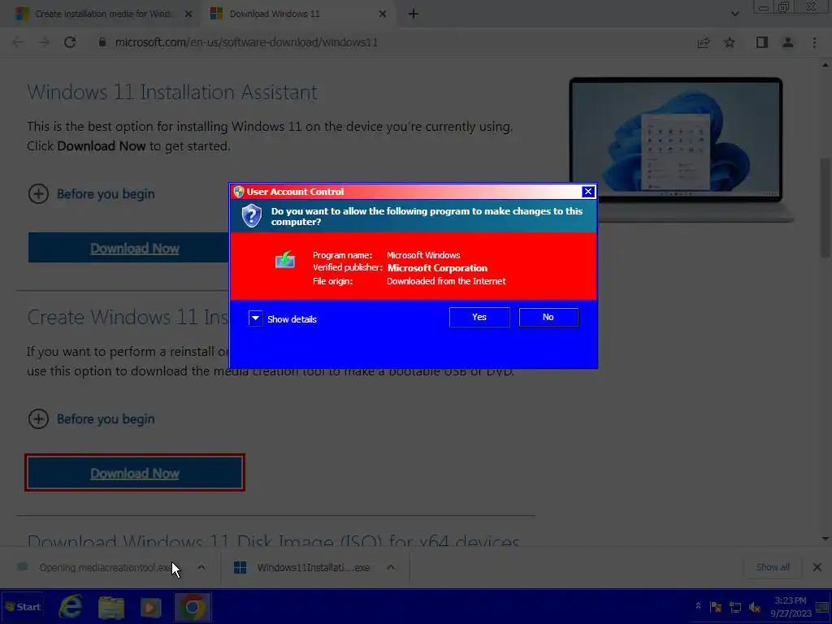832x624 pixels.
Task: Open Windows Media Player from taskbar
Action: 150,607
